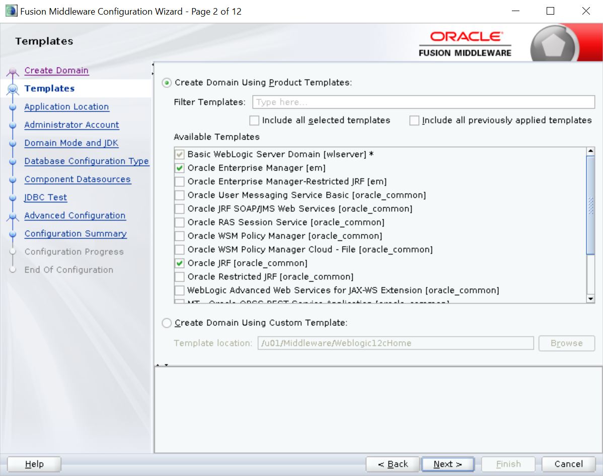Click Advanced Configuration step node icon
The image size is (603, 476).
pos(13,217)
